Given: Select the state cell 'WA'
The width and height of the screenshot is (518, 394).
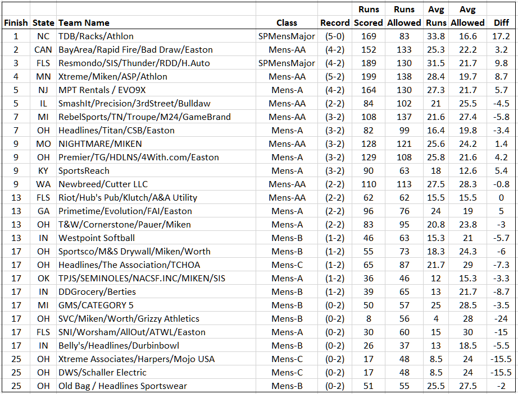Looking at the screenshot, I should click(43, 184).
